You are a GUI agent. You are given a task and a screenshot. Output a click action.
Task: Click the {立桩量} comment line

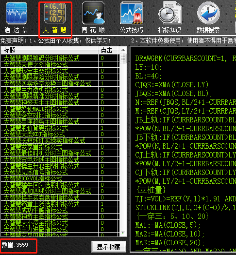151,190
